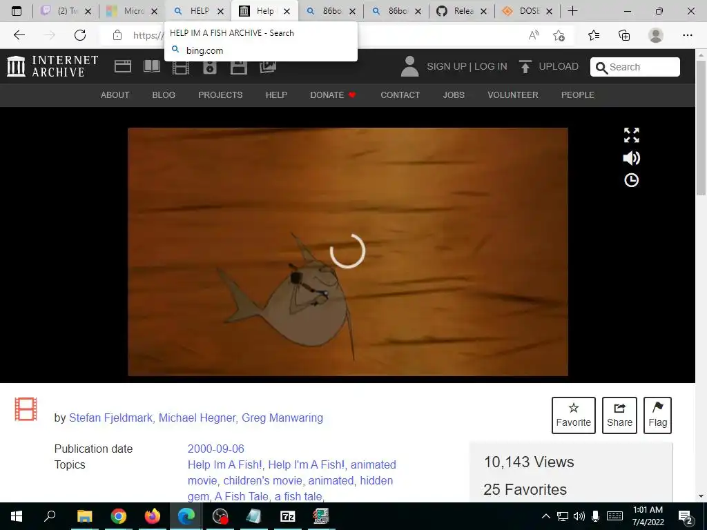The image size is (707, 530).
Task: Open tab actions menu
Action: click(17, 11)
